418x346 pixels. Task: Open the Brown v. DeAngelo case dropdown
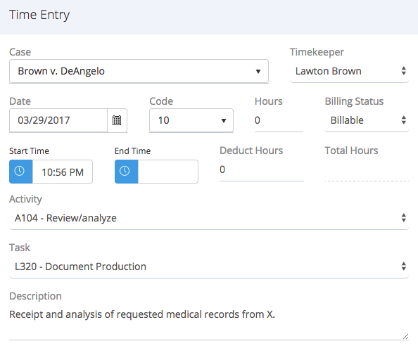[139, 71]
